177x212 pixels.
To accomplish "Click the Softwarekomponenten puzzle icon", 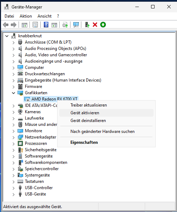I will pos(20,162).
